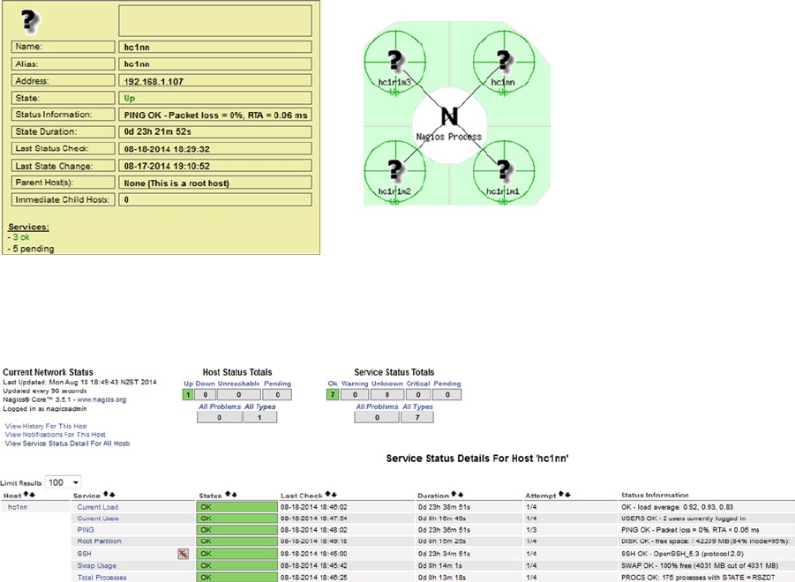Sort ascending by Last Check column arrow

click(328, 495)
